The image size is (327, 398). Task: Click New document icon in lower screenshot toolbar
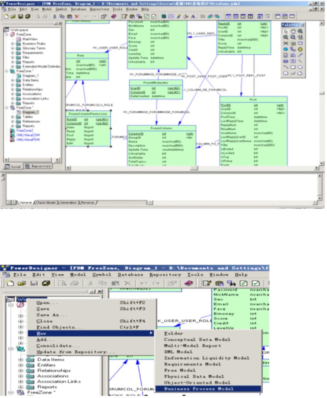coord(10,283)
